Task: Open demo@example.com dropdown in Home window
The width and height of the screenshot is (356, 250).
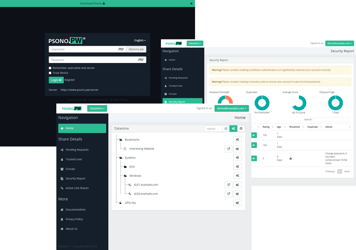Action: point(231,108)
